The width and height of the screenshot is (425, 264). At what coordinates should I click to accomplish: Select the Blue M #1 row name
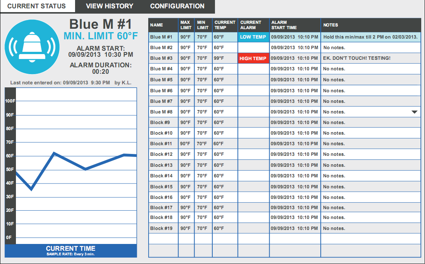pyautogui.click(x=162, y=37)
